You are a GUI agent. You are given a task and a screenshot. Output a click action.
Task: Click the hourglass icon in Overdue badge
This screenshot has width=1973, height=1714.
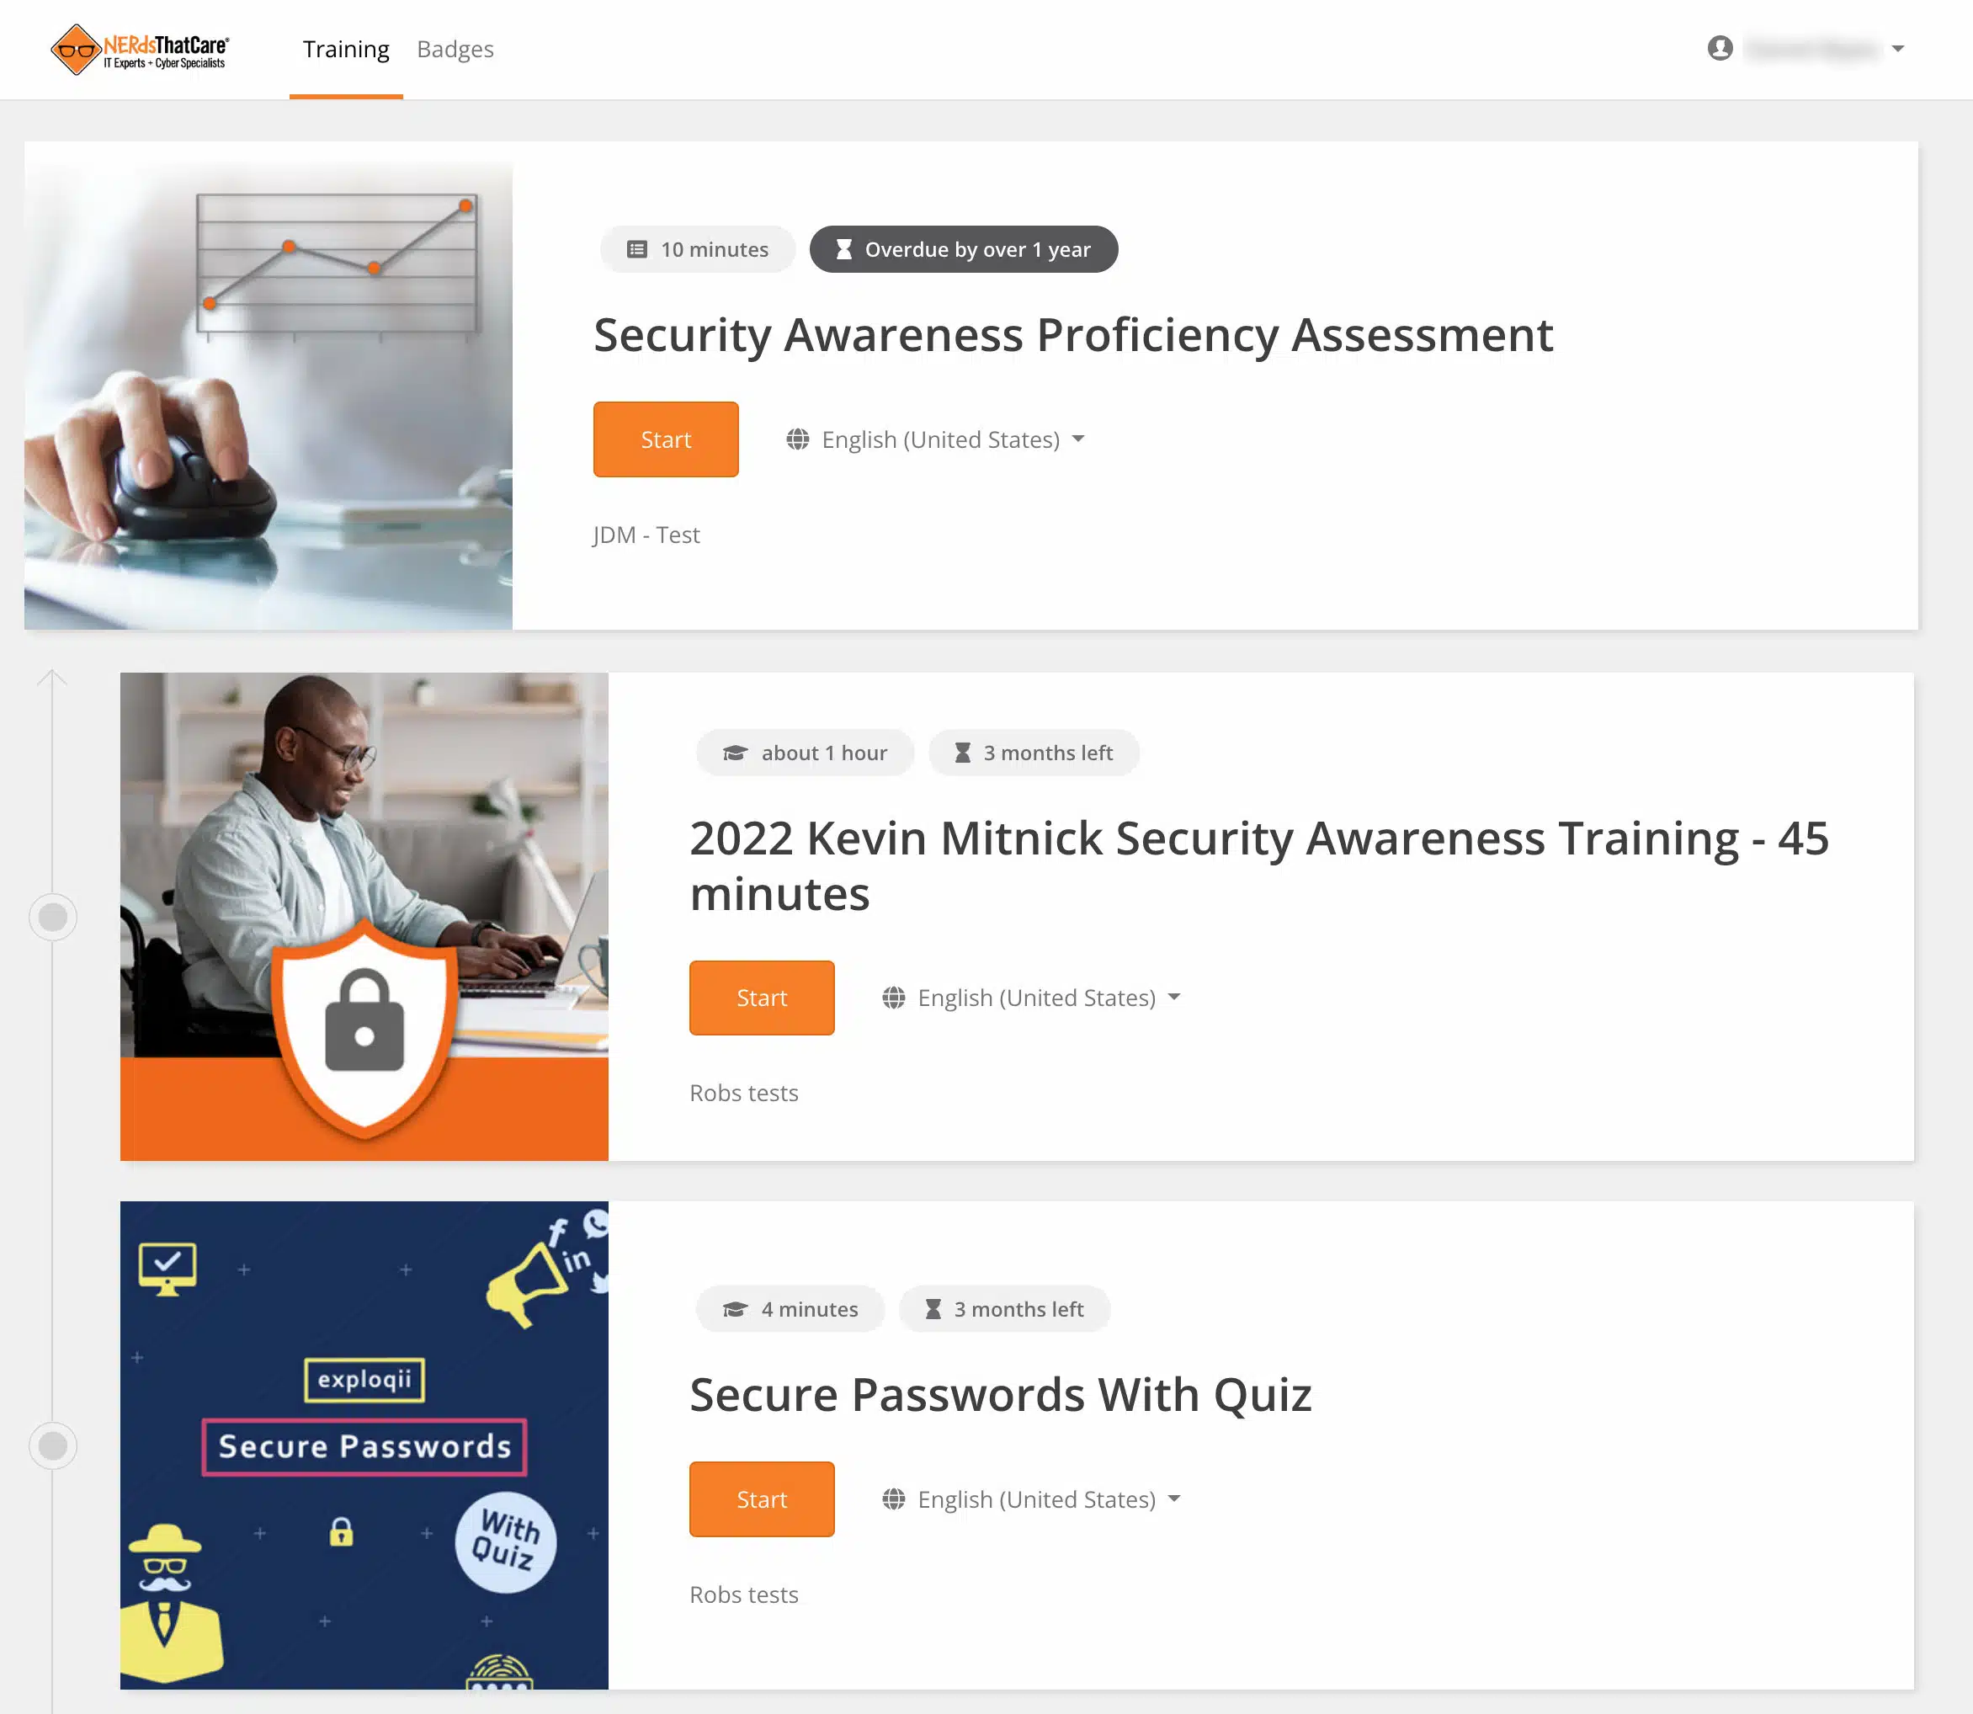pyautogui.click(x=843, y=250)
